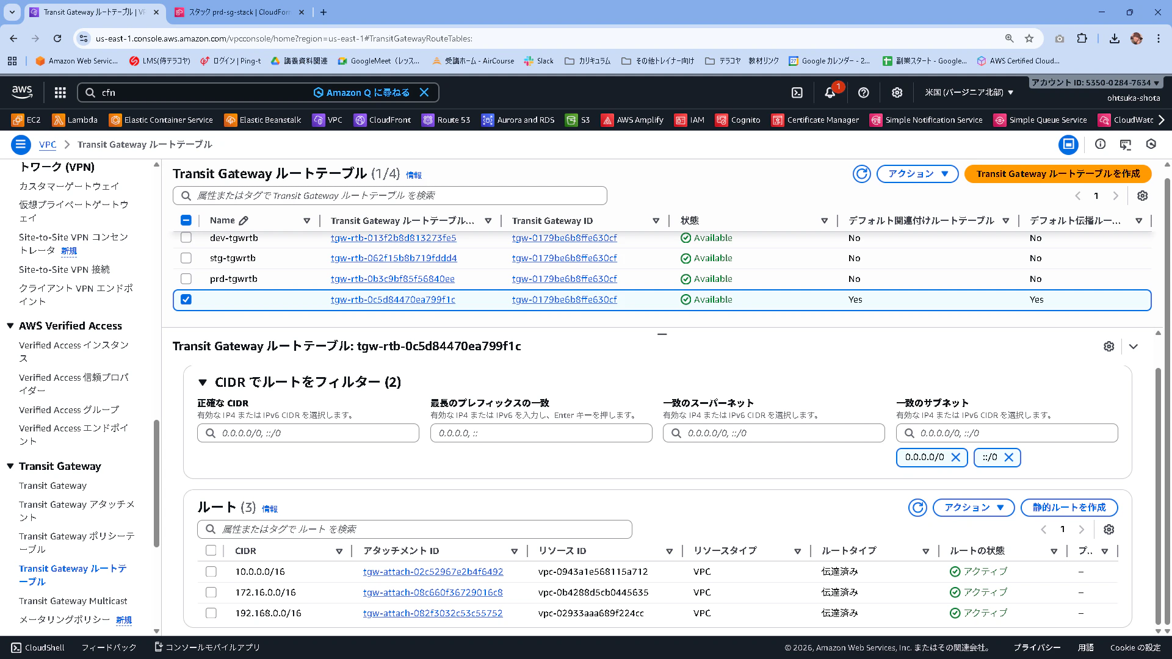Open CloudFront favorite shortcut
This screenshot has height=659, width=1172.
tap(382, 120)
